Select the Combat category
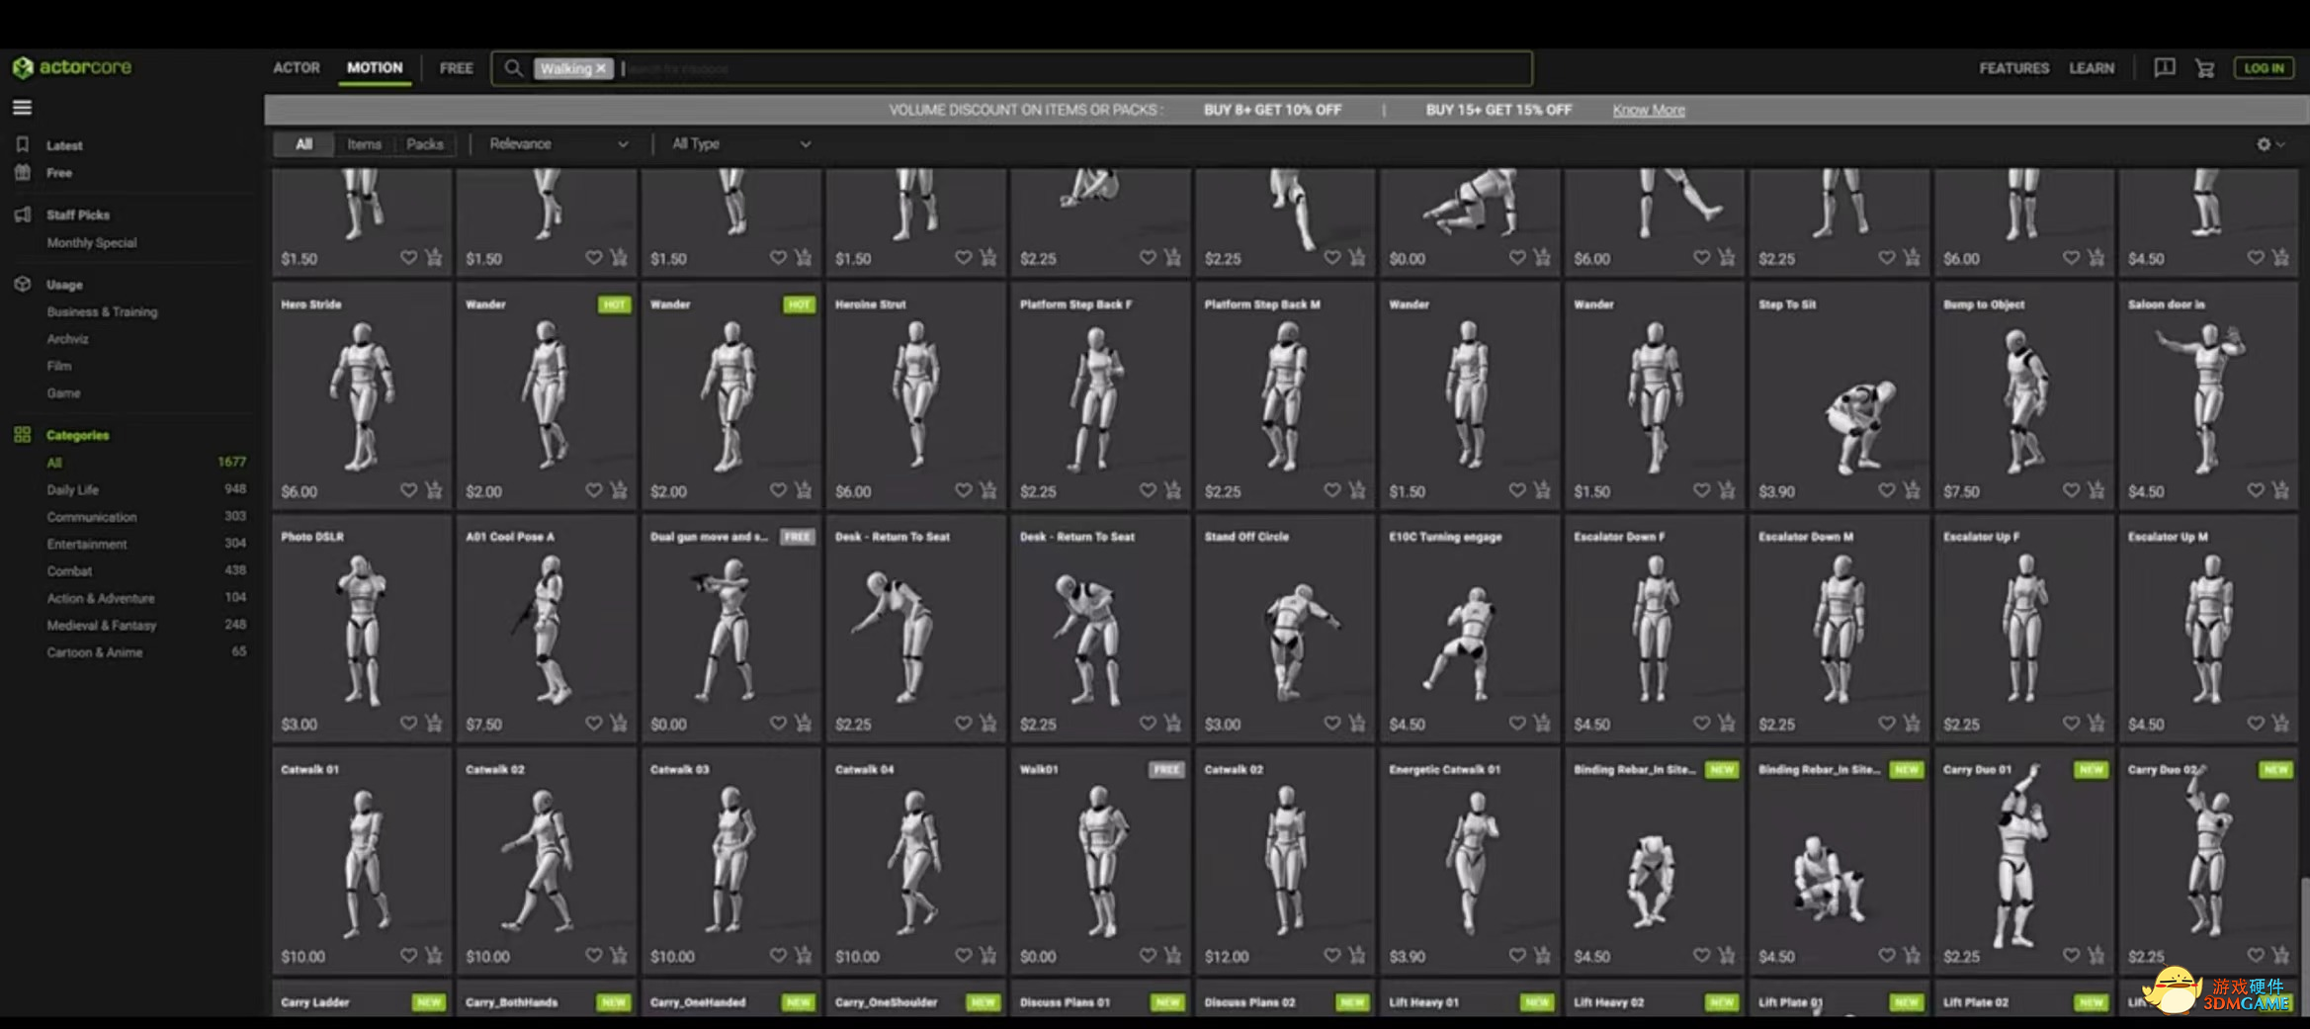This screenshot has width=2310, height=1029. pyautogui.click(x=69, y=570)
